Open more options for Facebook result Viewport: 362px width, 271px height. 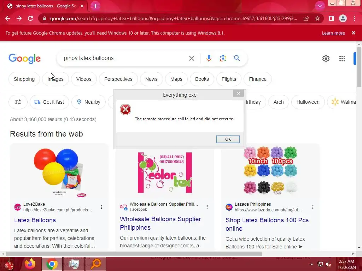(x=207, y=207)
